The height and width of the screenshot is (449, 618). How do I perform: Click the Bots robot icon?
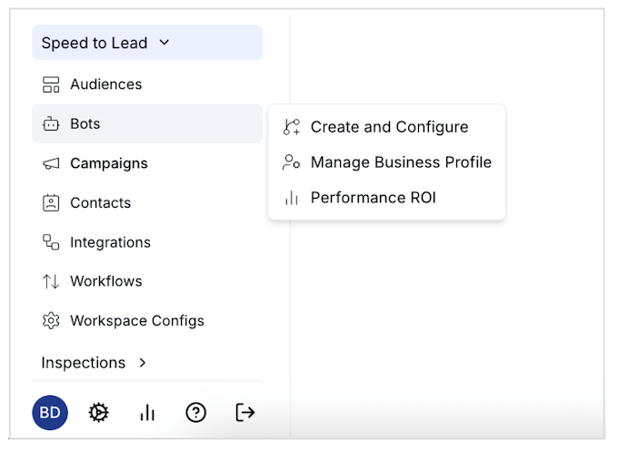pos(51,124)
